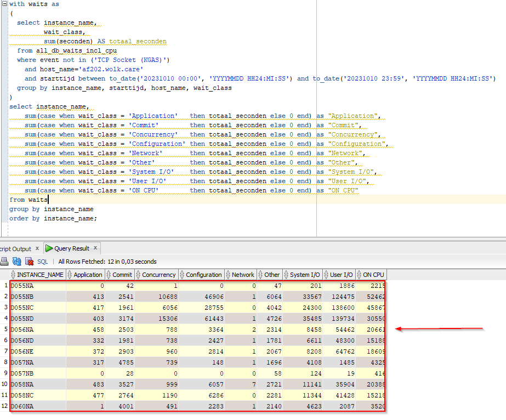Click sort icon beside Configuration header

(x=183, y=275)
